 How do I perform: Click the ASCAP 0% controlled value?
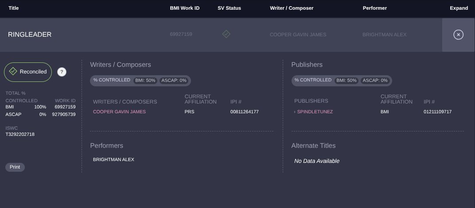[x=43, y=115]
